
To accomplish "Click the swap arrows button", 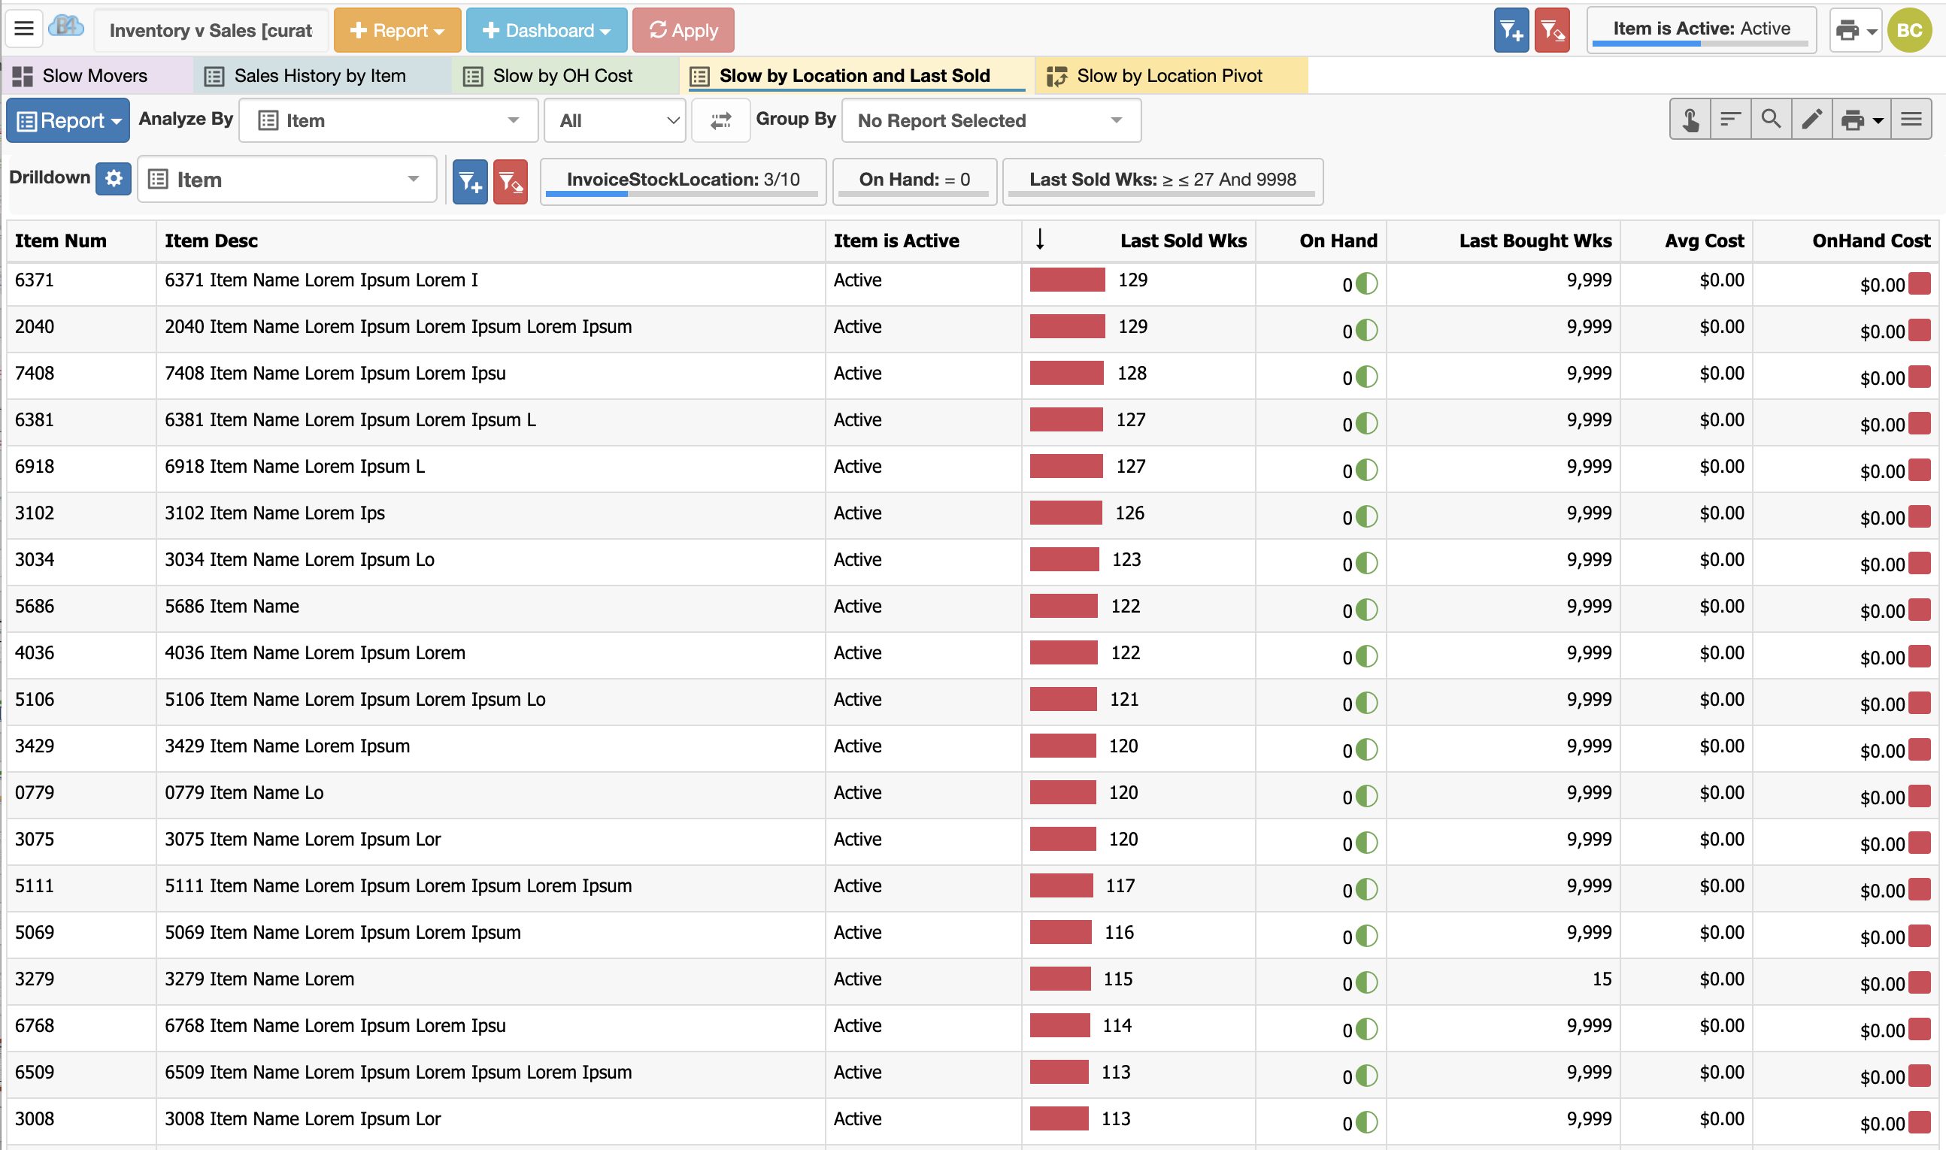I will (721, 120).
